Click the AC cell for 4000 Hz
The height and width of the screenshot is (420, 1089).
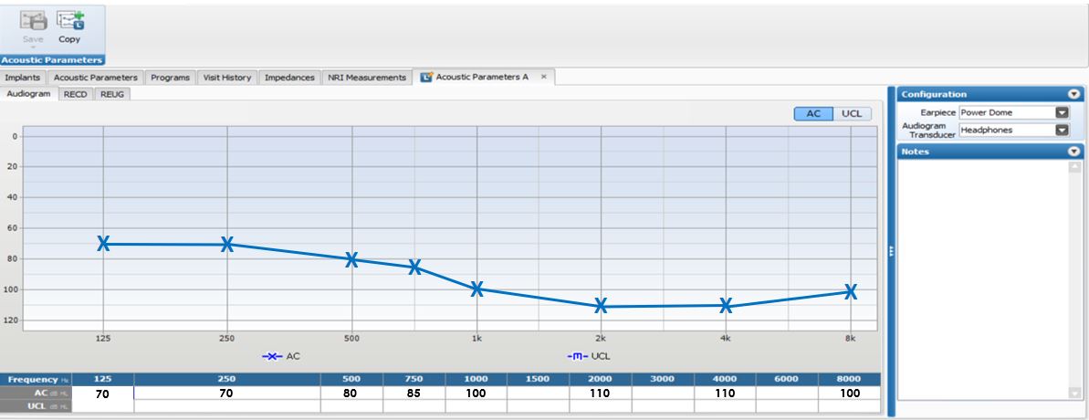(x=725, y=393)
